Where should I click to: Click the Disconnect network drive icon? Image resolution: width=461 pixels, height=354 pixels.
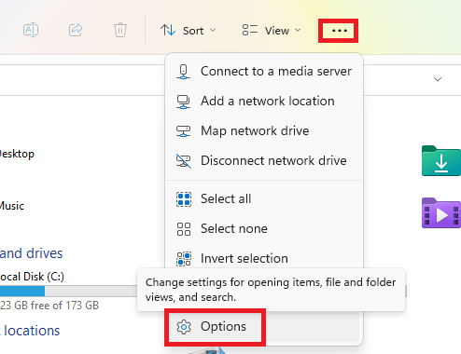click(x=184, y=161)
